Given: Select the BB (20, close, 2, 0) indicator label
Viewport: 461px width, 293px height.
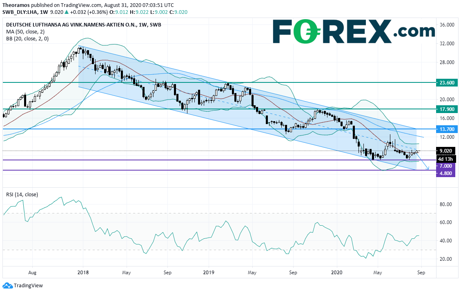Looking at the screenshot, I should click(x=27, y=38).
